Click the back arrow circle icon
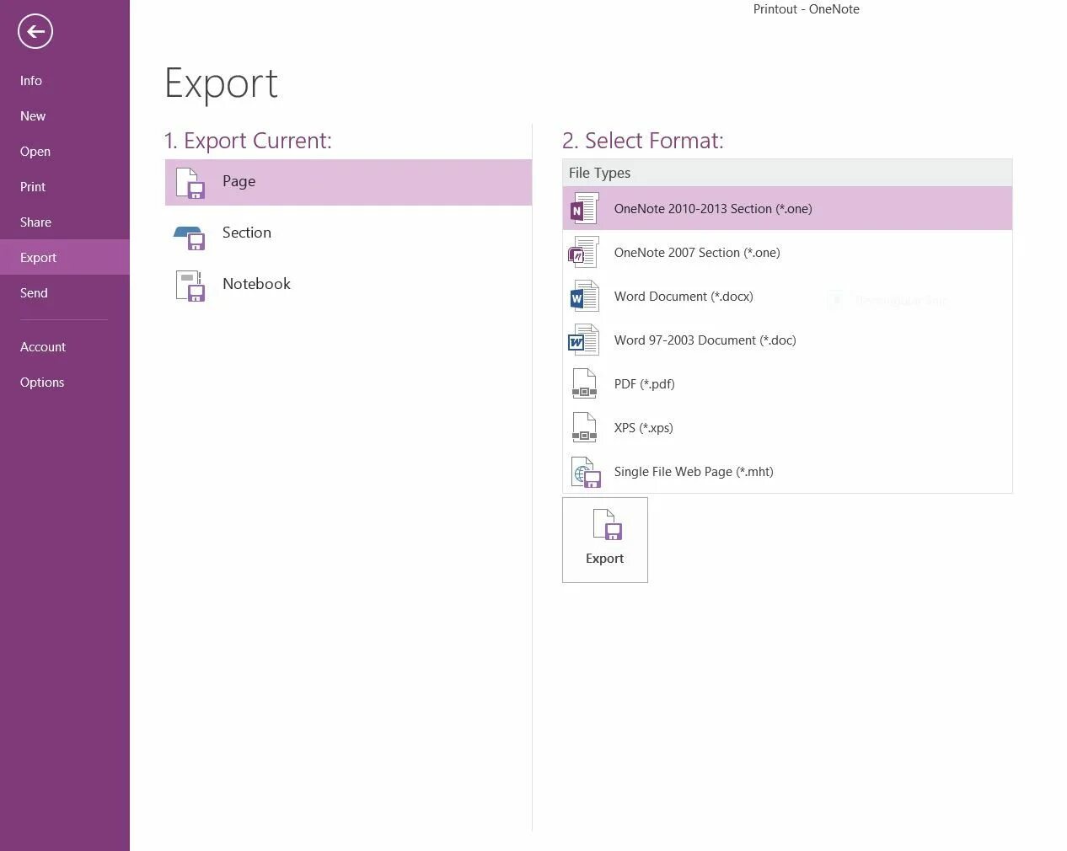 coord(35,32)
